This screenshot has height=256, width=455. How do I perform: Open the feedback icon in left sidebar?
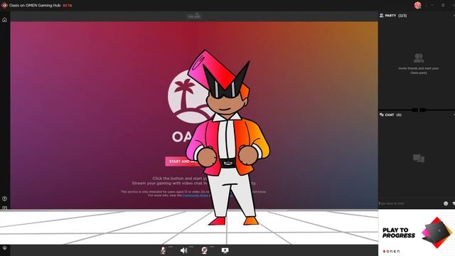click(x=4, y=208)
